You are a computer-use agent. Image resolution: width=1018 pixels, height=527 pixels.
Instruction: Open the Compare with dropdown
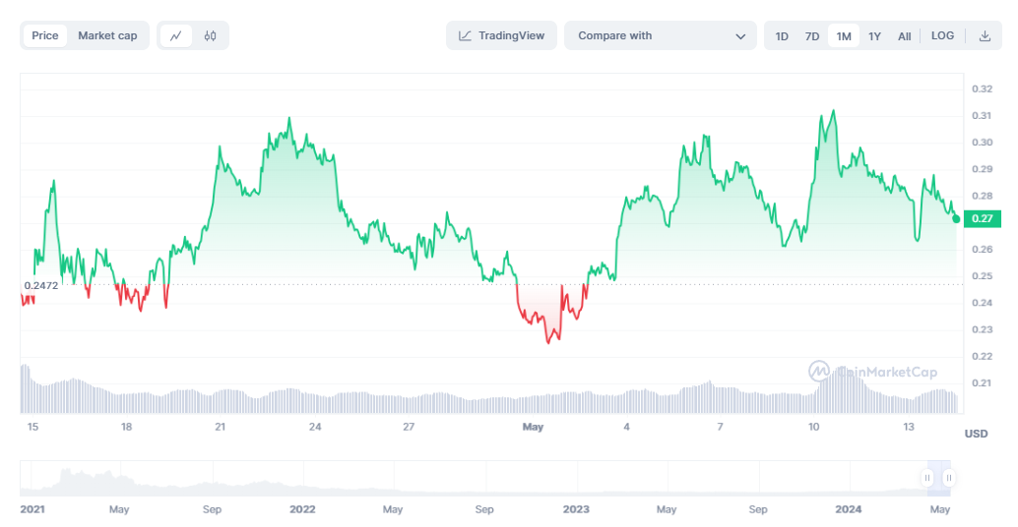tap(660, 35)
